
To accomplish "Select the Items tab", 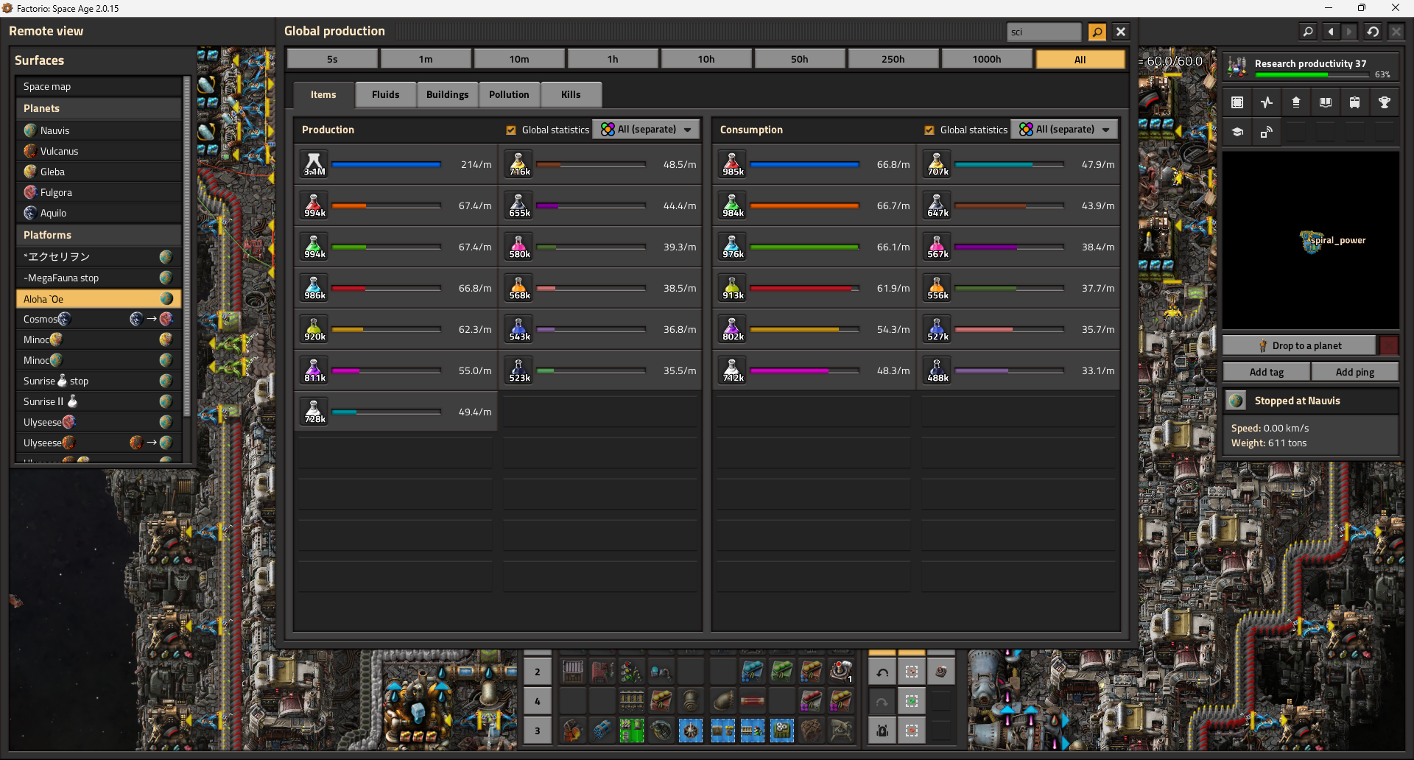I will click(x=323, y=94).
